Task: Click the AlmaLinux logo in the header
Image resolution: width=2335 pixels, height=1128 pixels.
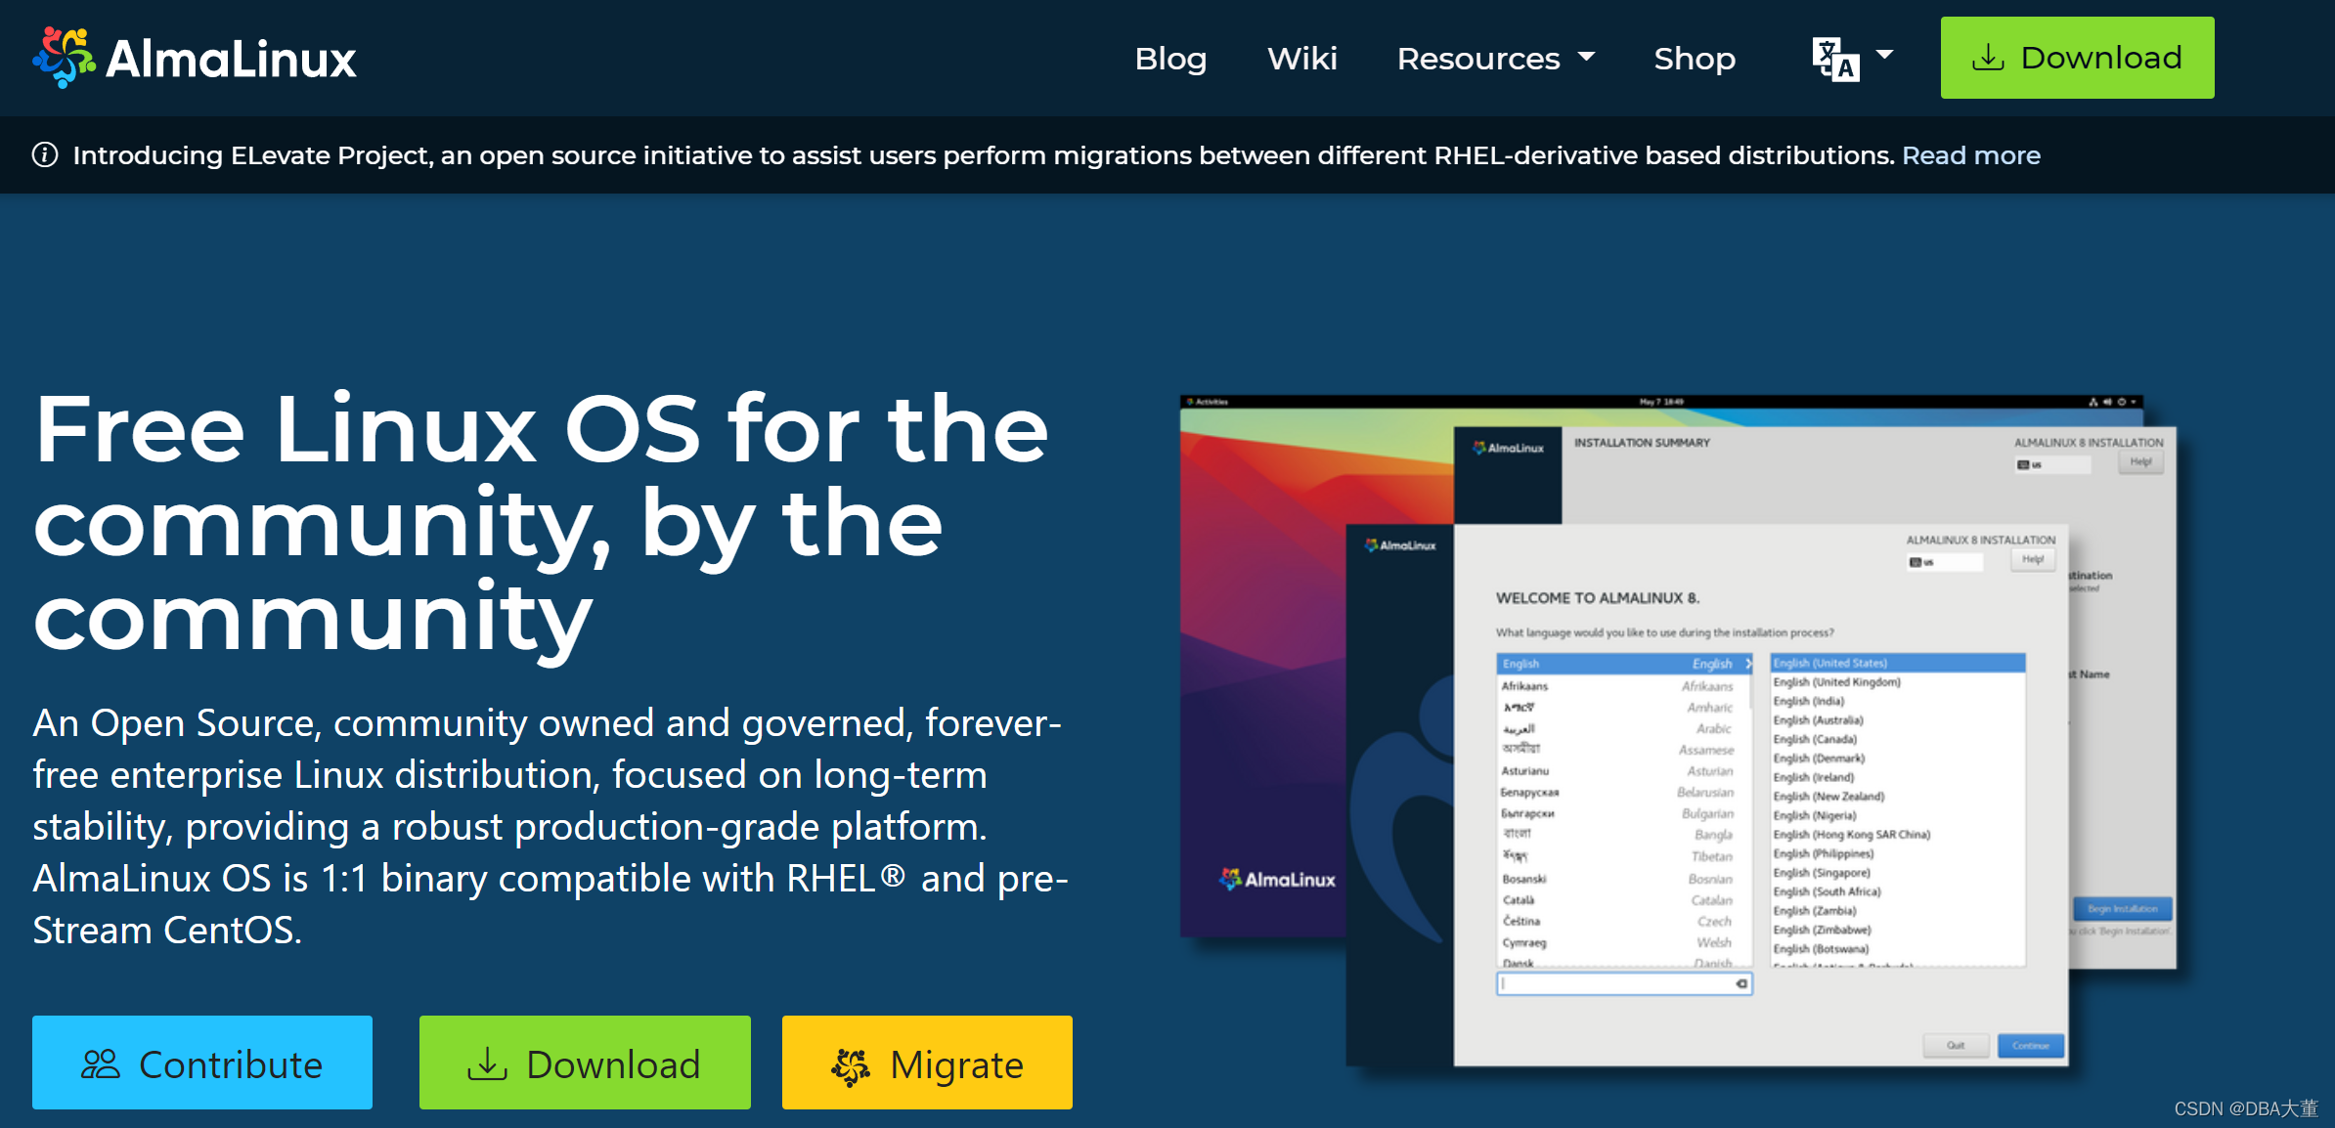Action: coord(195,58)
